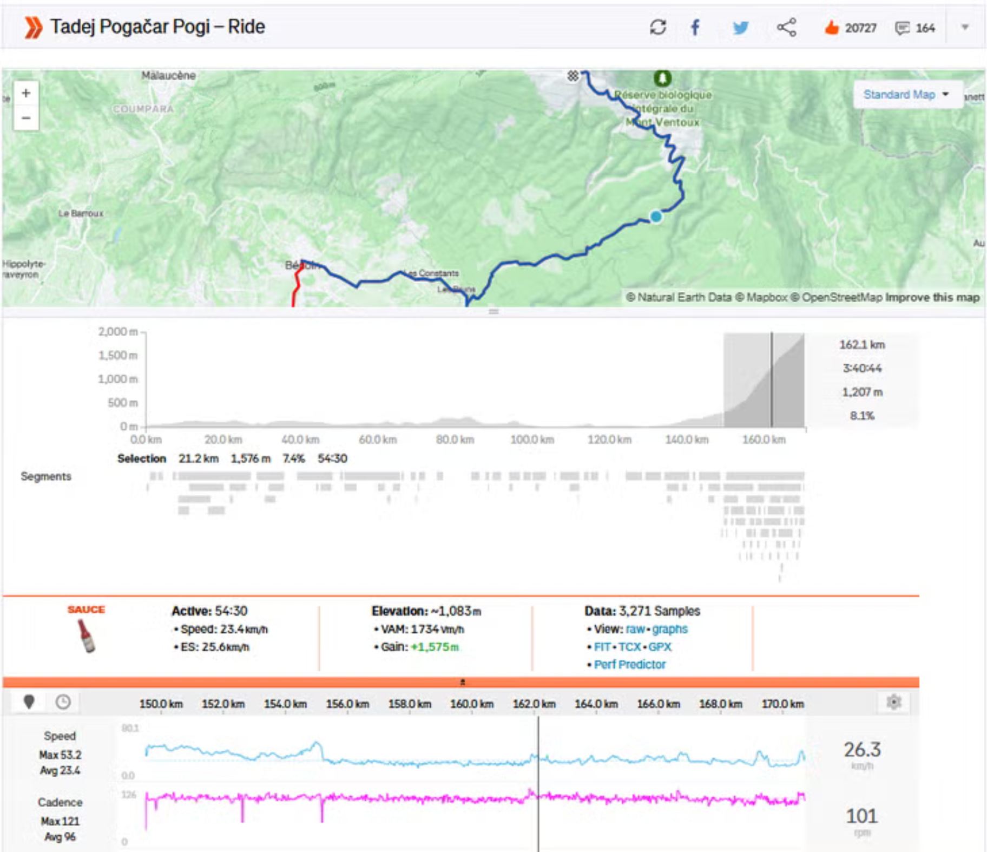Switch chart x-axis to distance pin
987x852 pixels.
(29, 702)
